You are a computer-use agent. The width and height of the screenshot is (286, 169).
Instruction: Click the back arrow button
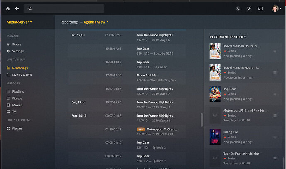pos(17,9)
